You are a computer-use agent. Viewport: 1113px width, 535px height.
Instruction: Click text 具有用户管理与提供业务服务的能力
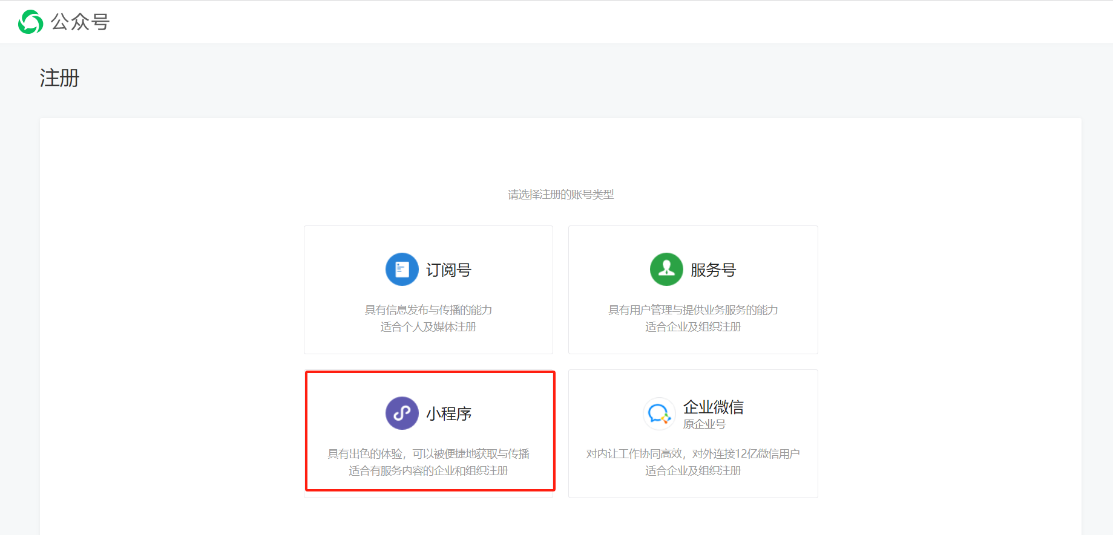click(693, 310)
